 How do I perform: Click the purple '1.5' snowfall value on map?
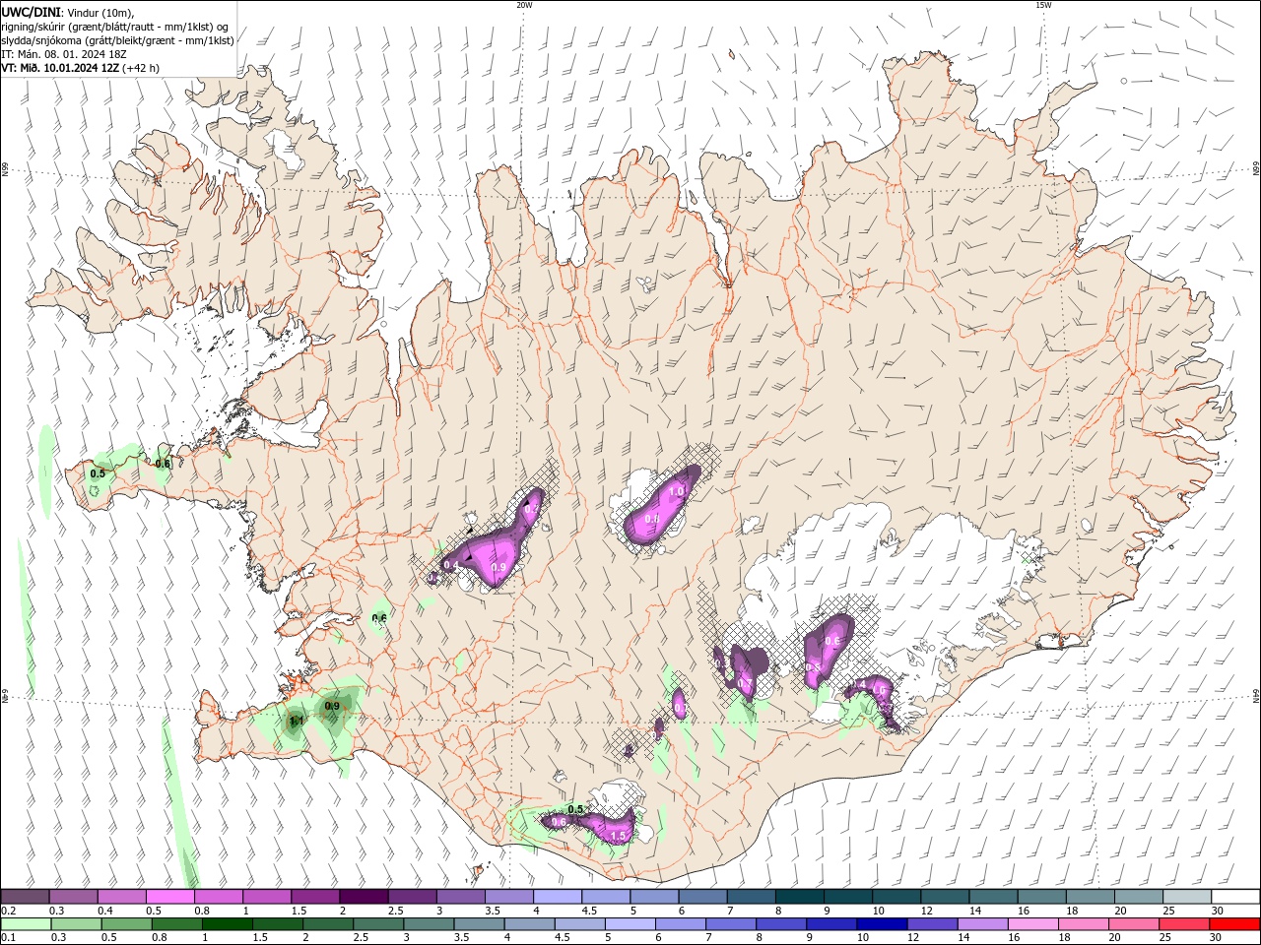point(619,836)
